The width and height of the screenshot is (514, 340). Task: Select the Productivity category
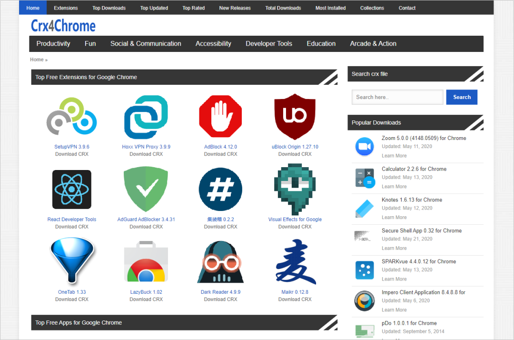point(53,44)
